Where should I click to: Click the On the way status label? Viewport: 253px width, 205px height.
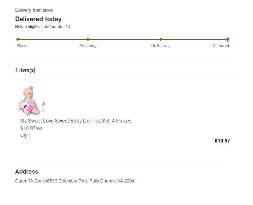[161, 46]
